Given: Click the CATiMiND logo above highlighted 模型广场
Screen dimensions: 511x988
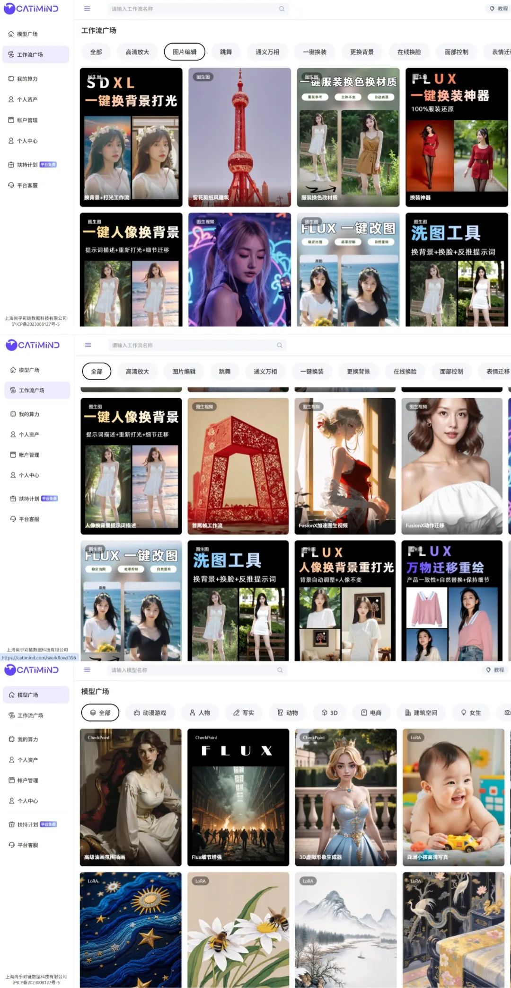Looking at the screenshot, I should pos(31,670).
